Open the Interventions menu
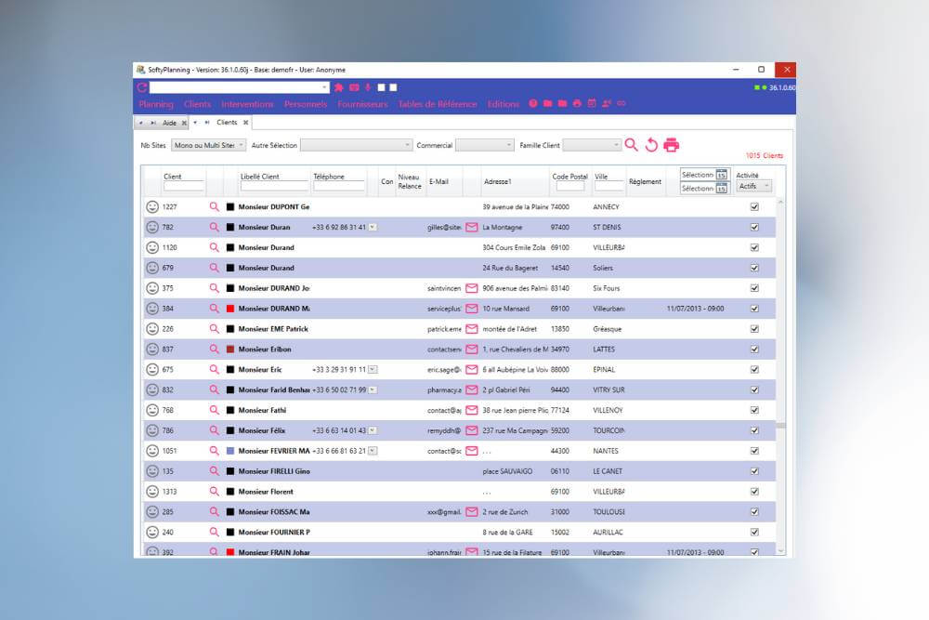This screenshot has height=620, width=929. tap(247, 104)
